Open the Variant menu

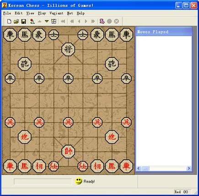point(56,13)
